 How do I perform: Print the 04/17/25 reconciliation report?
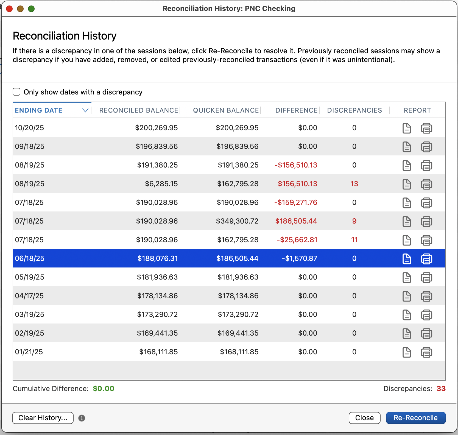tap(426, 296)
